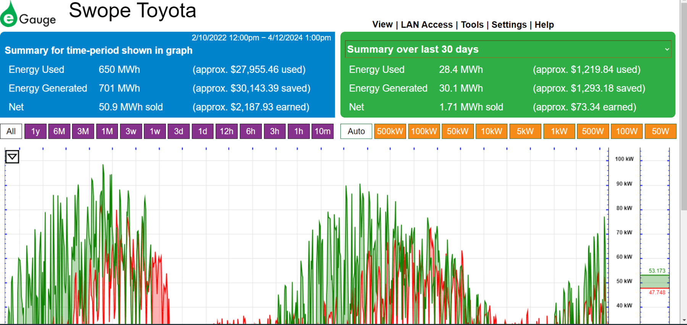The width and height of the screenshot is (687, 325).
Task: Select the 1w time span
Action: point(155,131)
